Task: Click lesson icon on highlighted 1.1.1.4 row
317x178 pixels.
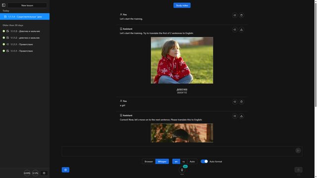Action: point(5,16)
